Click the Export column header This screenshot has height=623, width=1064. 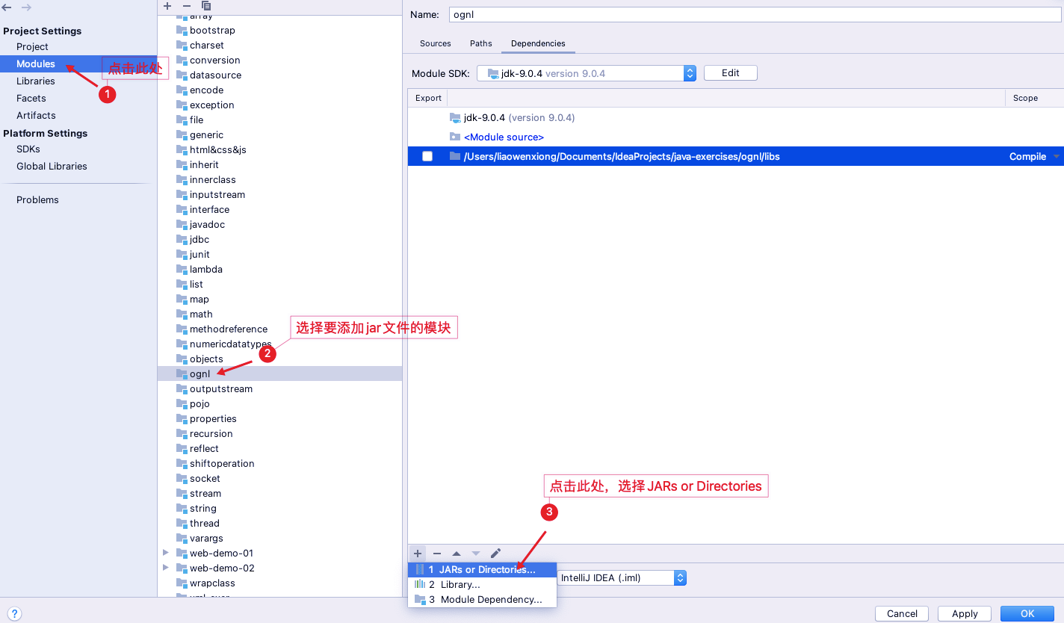[428, 98]
